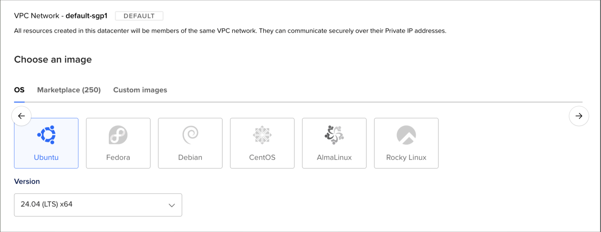Switch to the OS tab
Screen dimensions: 601x232
click(19, 90)
